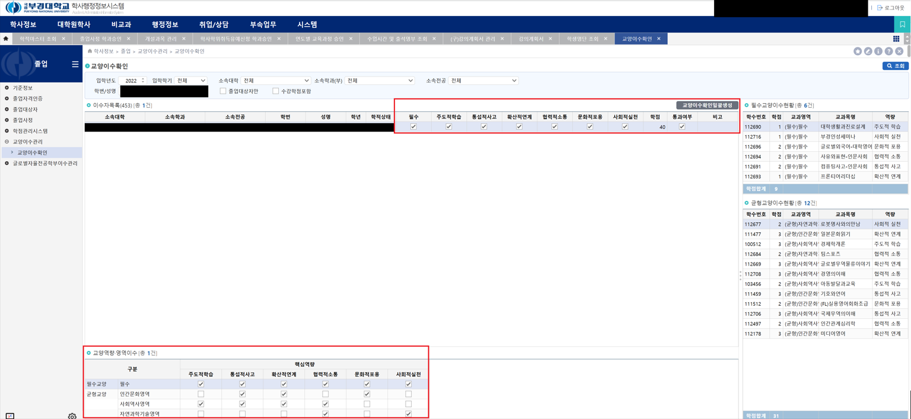Open the 입학학기 dropdown

(x=190, y=81)
